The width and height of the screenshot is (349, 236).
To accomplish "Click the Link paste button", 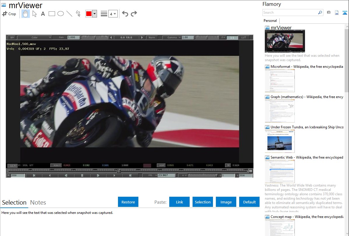I will pyautogui.click(x=179, y=202).
